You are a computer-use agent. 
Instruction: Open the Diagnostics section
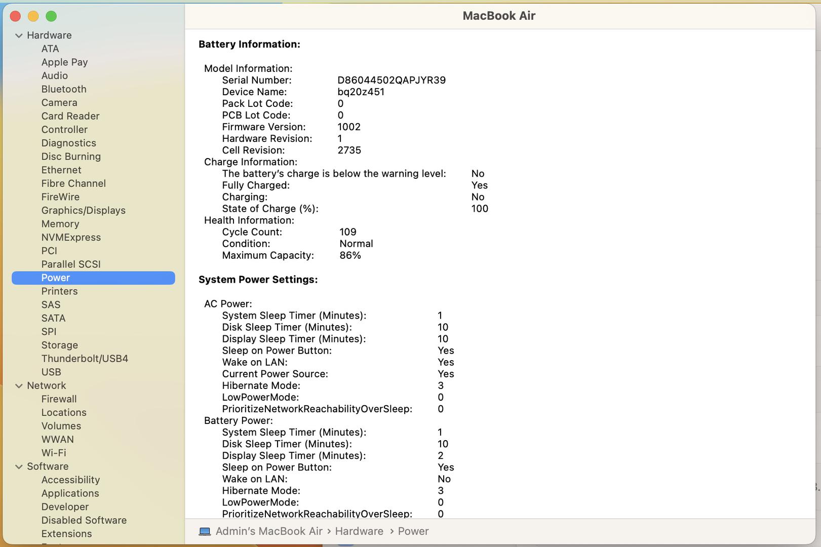tap(68, 143)
